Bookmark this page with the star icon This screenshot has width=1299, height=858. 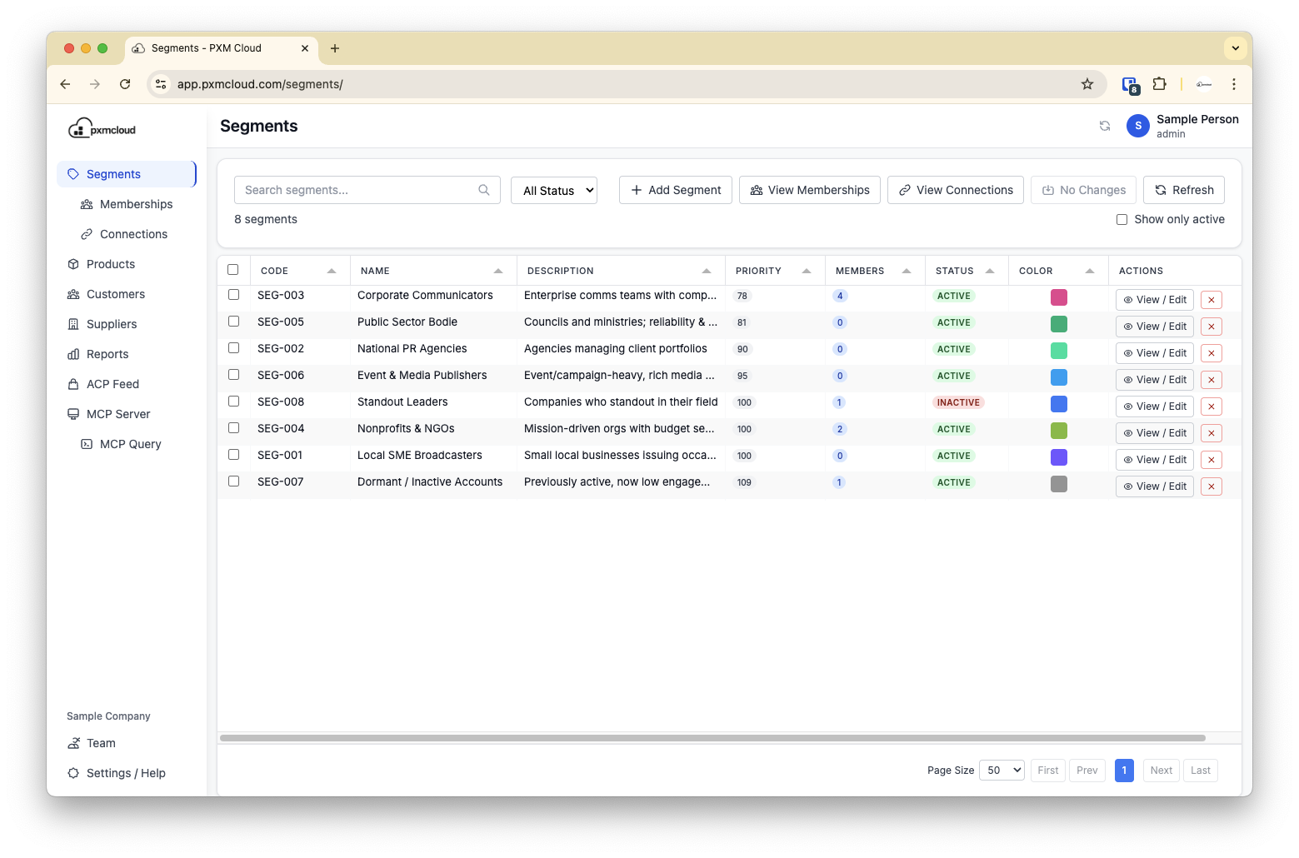click(1087, 84)
